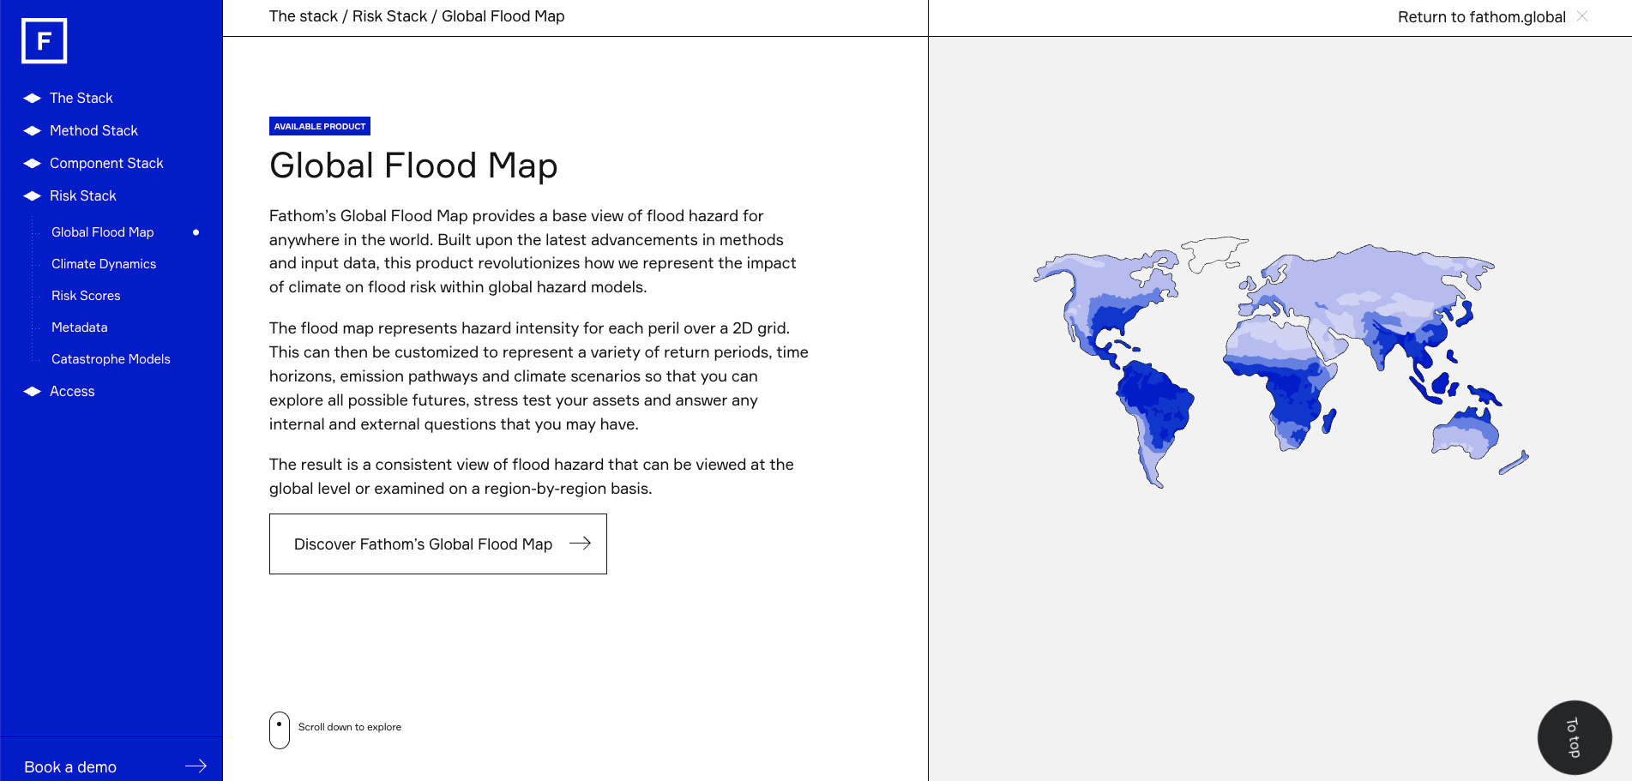1632x781 pixels.
Task: Click the Book a demo link
Action: coord(70,766)
